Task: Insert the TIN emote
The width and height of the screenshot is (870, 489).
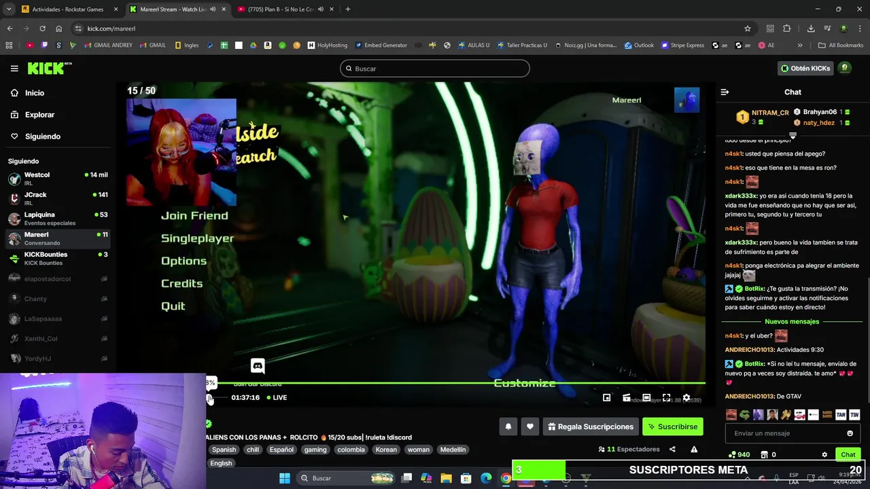Action: 854,415
